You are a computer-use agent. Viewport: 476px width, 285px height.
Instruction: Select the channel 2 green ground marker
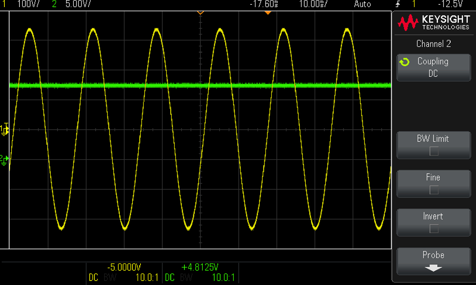[4, 159]
